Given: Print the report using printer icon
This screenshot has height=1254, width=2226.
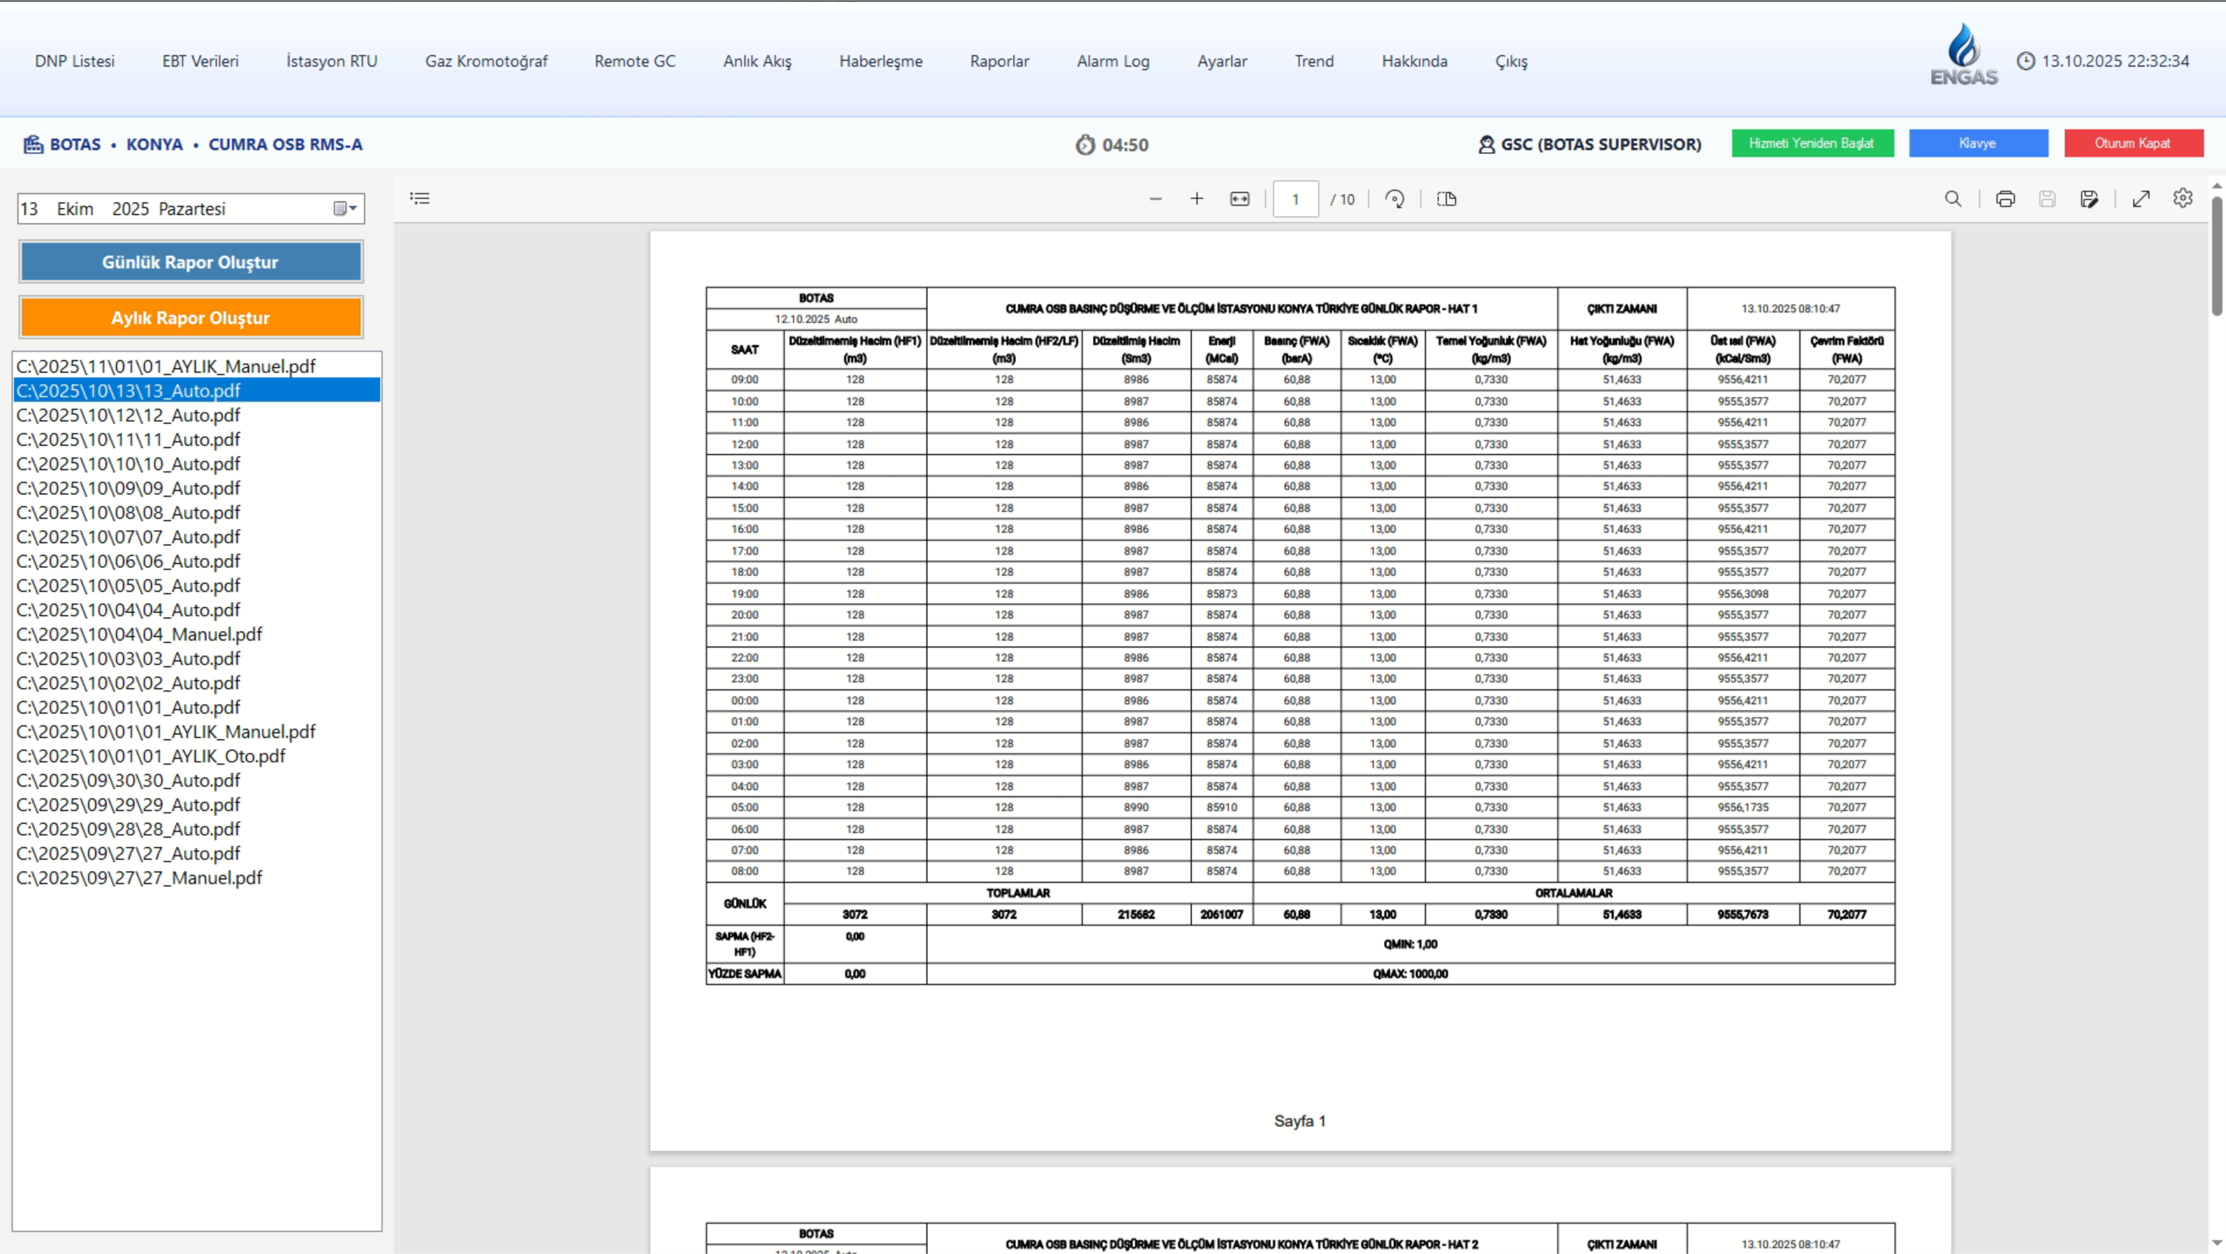Looking at the screenshot, I should 2005,199.
